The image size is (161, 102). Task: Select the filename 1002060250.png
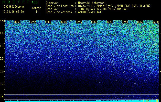click(13, 7)
